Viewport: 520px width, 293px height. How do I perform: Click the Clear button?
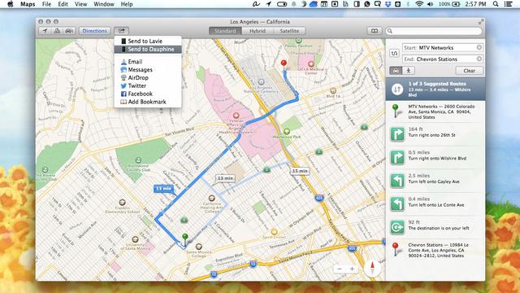tap(470, 71)
